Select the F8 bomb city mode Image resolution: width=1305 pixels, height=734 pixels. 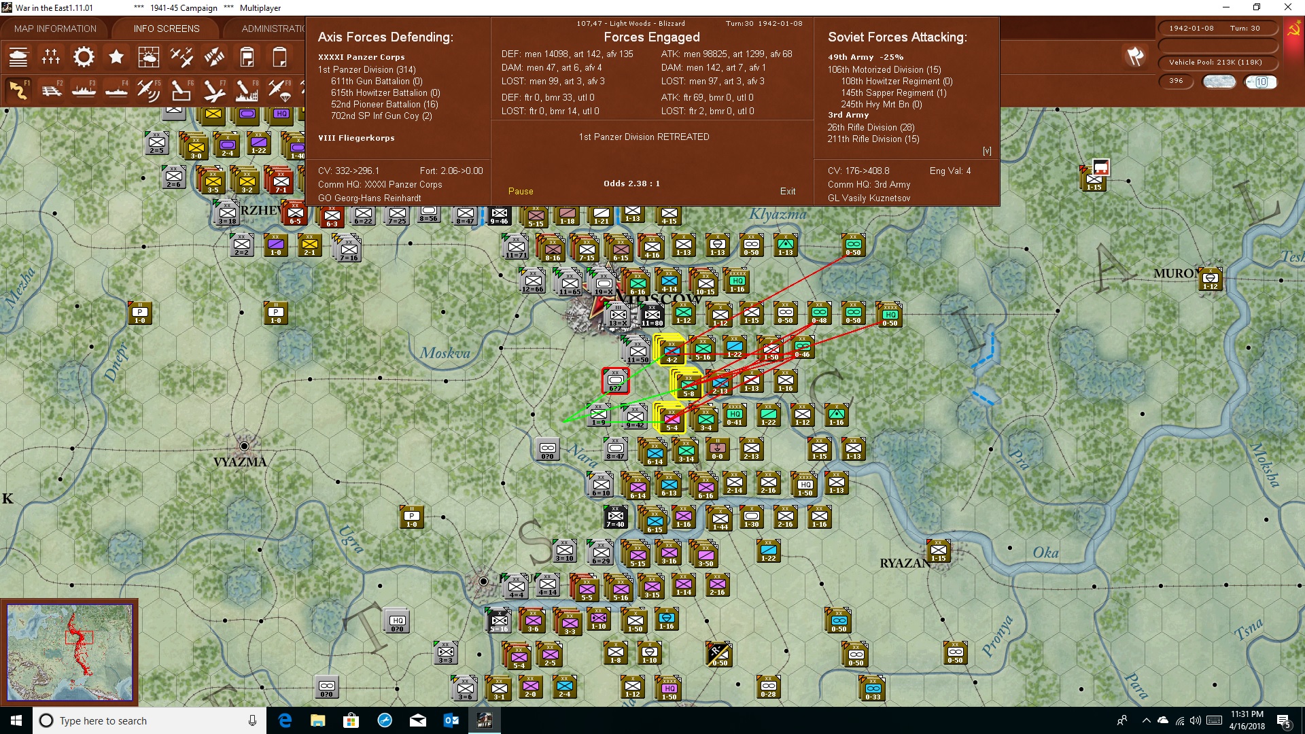pyautogui.click(x=247, y=90)
